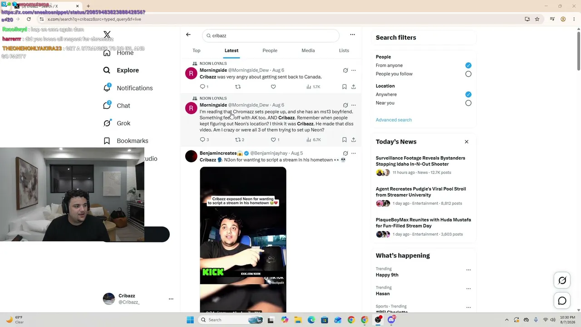Open the Pudgie's Viral Pool Stroll story

point(421,192)
